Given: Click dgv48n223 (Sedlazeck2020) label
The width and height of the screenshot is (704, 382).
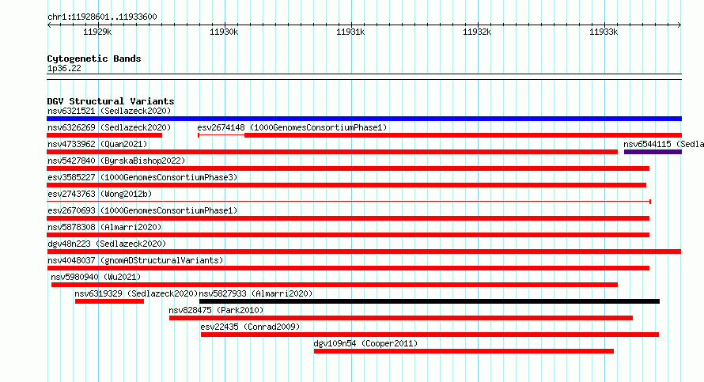Looking at the screenshot, I should tap(107, 244).
